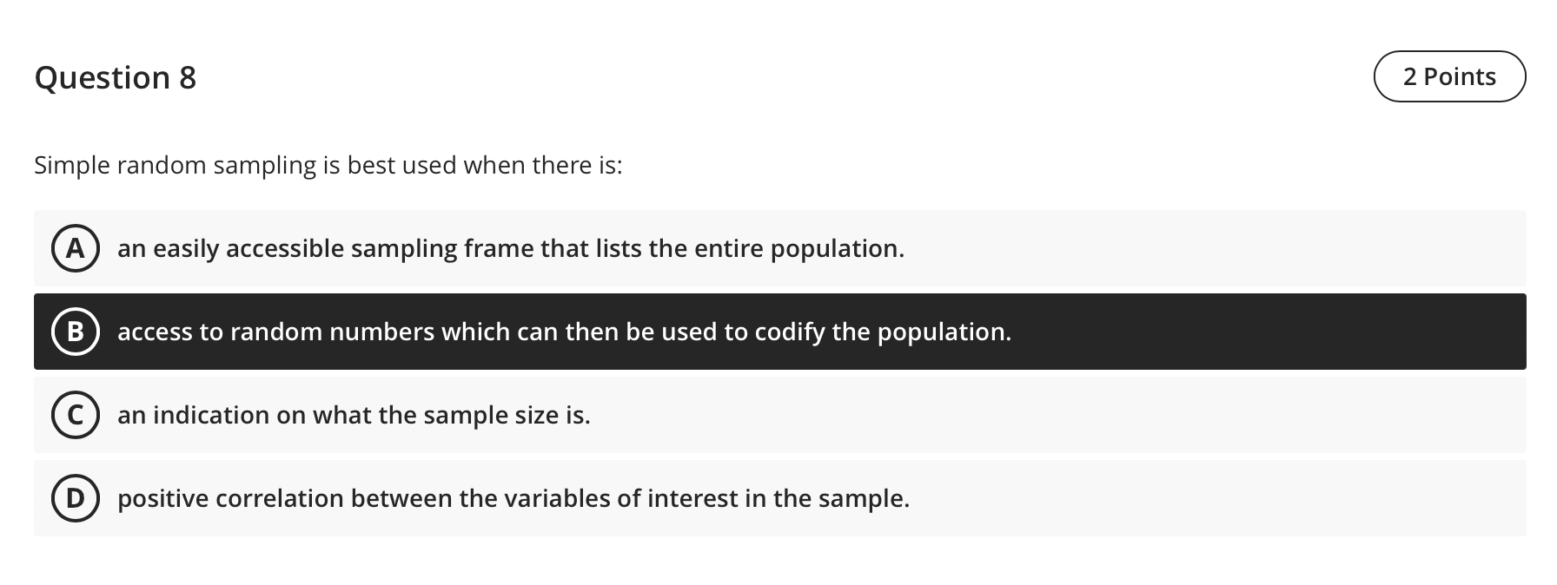The width and height of the screenshot is (1557, 585).
Task: Click the circled letter D indicator
Action: coord(75,498)
